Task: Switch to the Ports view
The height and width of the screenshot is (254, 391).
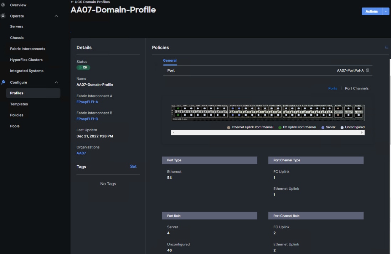Action: tap(333, 88)
